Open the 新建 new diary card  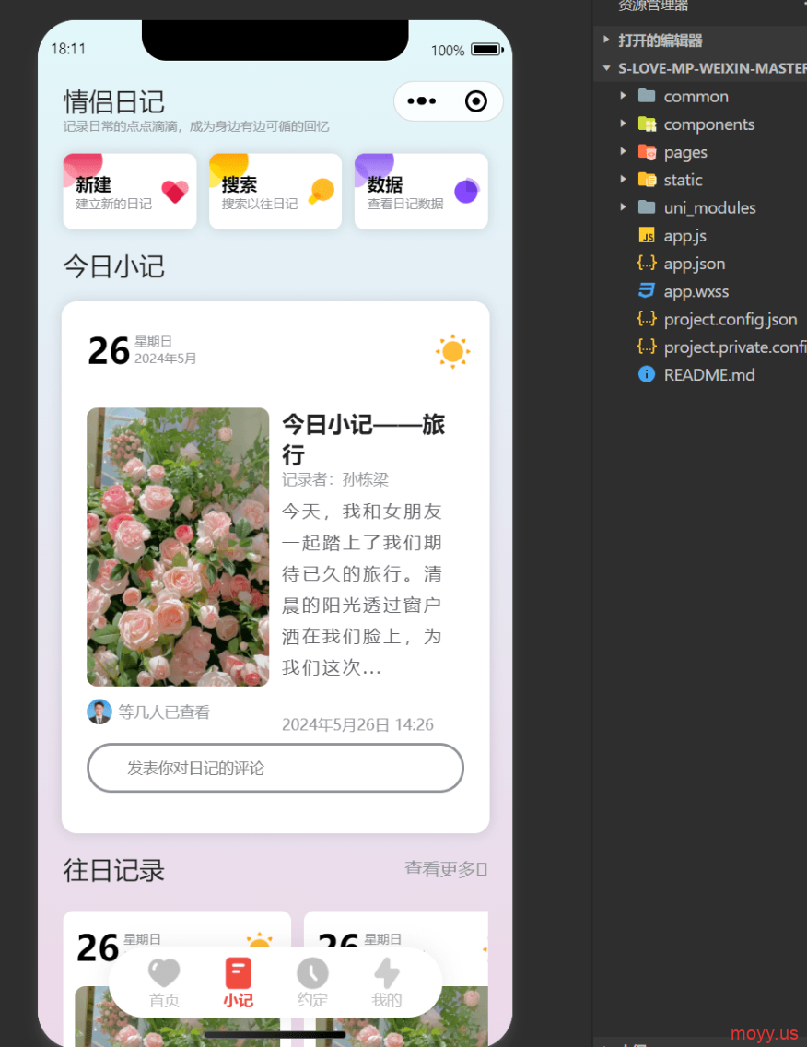[130, 192]
